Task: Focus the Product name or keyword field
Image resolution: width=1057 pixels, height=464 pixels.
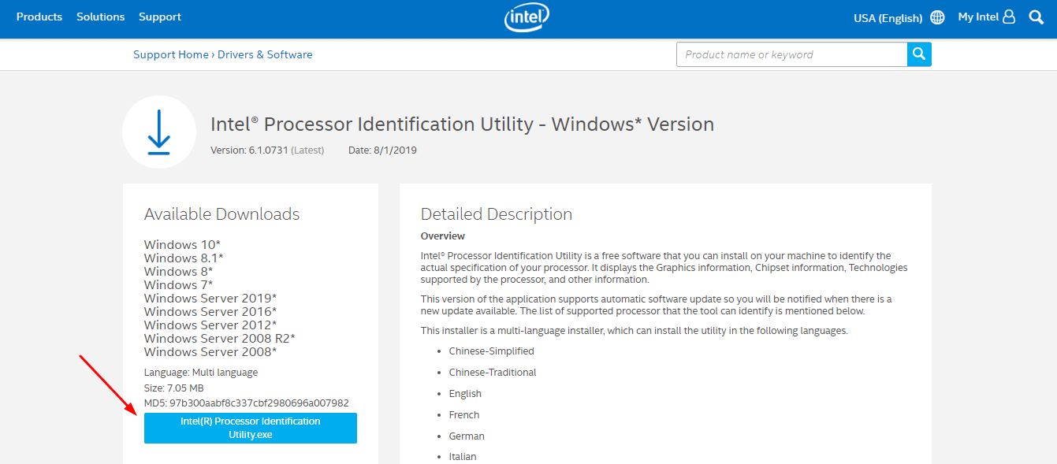Action: (x=791, y=54)
